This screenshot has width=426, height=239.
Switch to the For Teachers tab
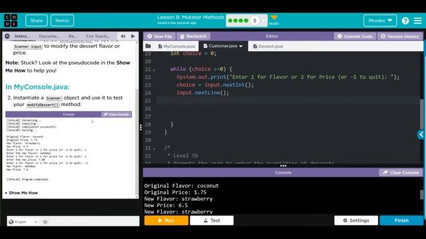tap(98, 36)
